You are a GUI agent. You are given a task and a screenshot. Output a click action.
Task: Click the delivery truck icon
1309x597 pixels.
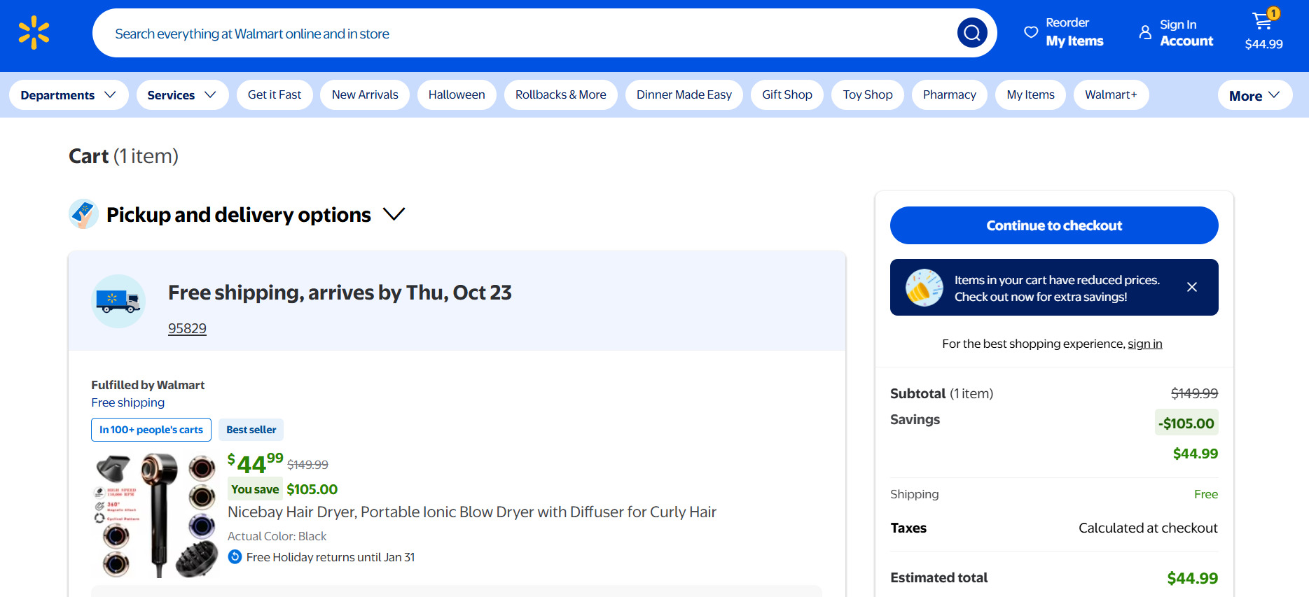coord(118,301)
